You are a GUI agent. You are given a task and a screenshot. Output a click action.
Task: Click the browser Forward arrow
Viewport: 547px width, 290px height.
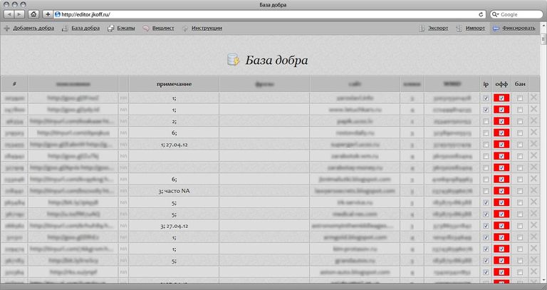tap(19, 14)
